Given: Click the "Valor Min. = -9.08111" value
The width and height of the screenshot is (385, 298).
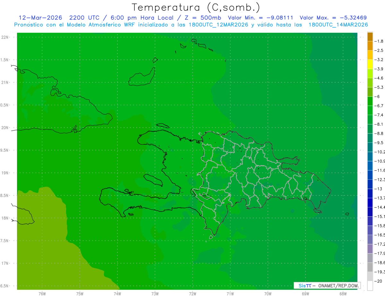Looking at the screenshot, I should tap(260, 18).
